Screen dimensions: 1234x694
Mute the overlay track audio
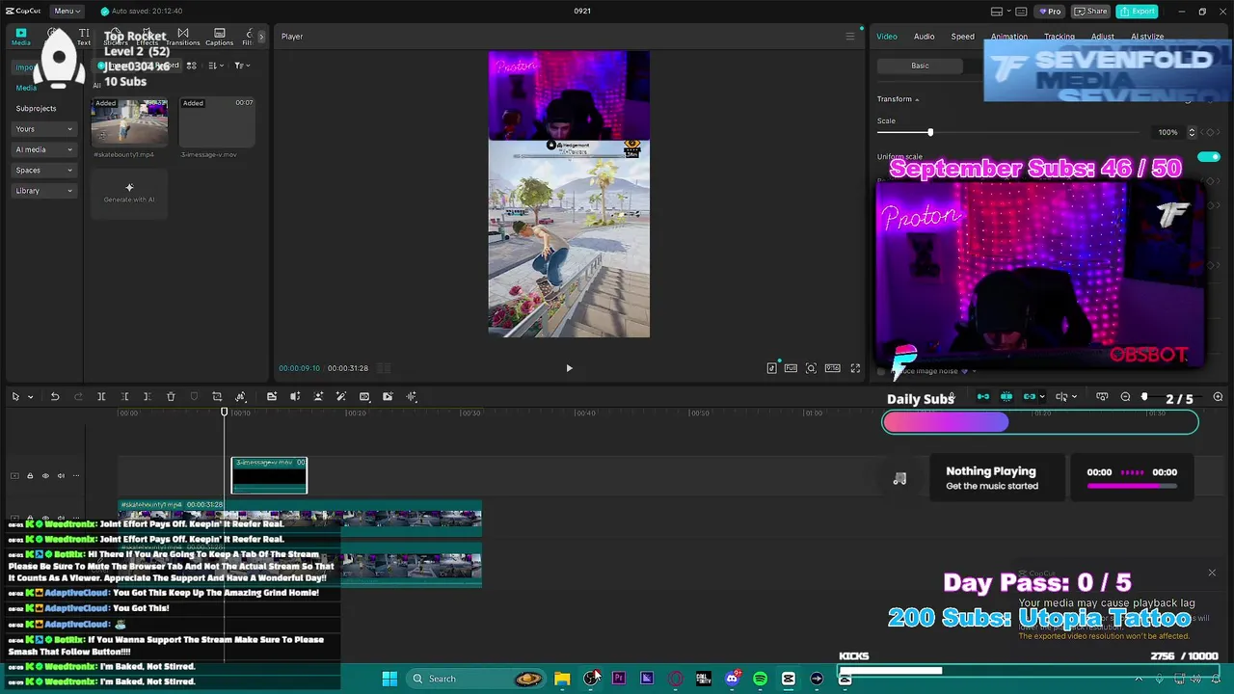61,475
